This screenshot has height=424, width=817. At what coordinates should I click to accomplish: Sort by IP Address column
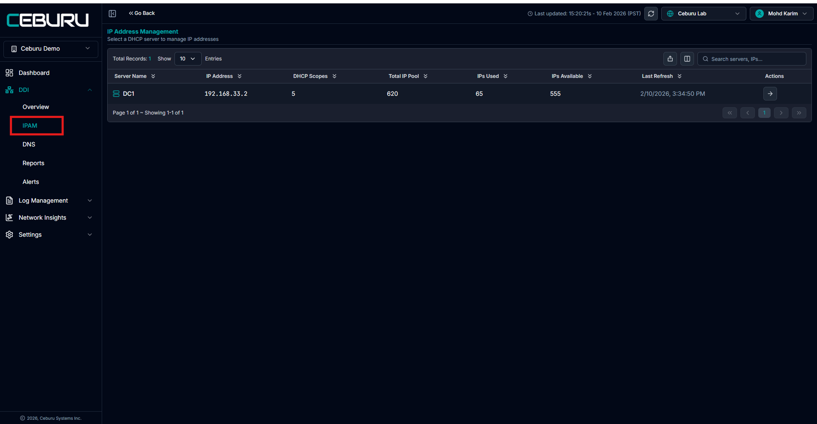coord(224,76)
